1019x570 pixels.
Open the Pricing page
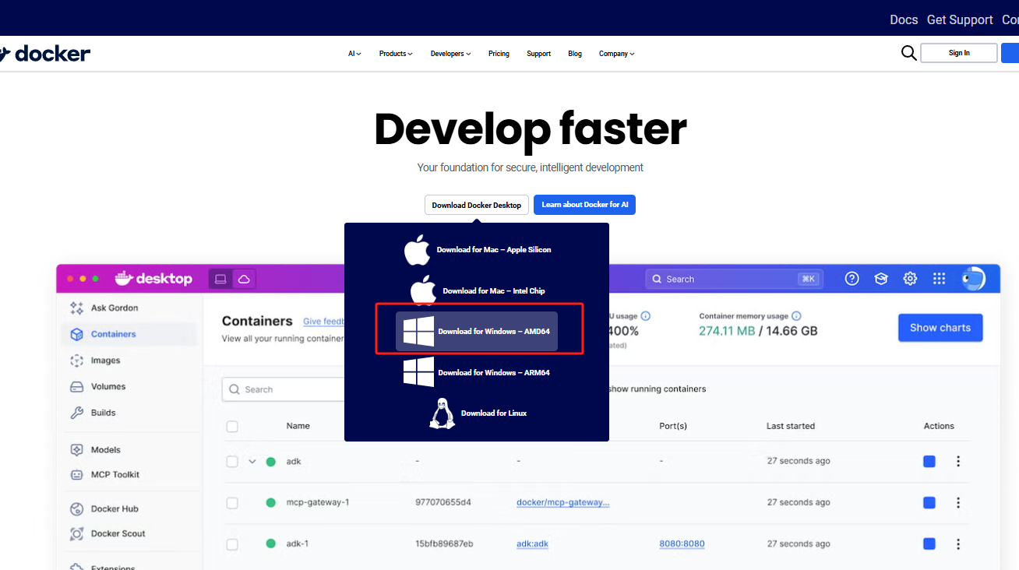point(499,54)
